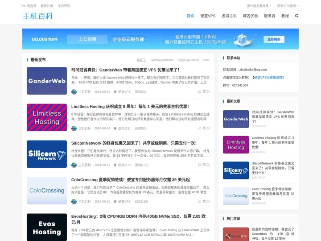321x241 pixels.
Task: Click Limitless Hosting thumbnail in main list
Action: click(47, 117)
